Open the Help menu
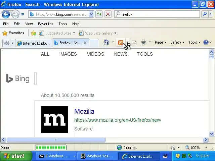 pos(76,24)
